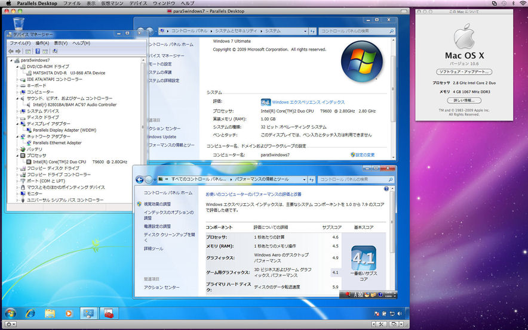This screenshot has height=330, width=528.
Task: Collapse the ディスプレイ アダプター node
Action: (17, 124)
